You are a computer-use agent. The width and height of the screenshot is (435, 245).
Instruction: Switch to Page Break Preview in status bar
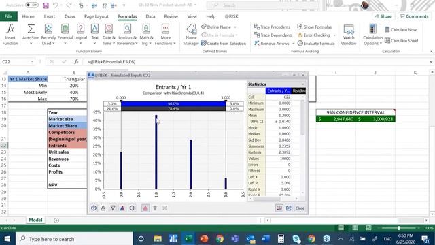tap(368, 228)
